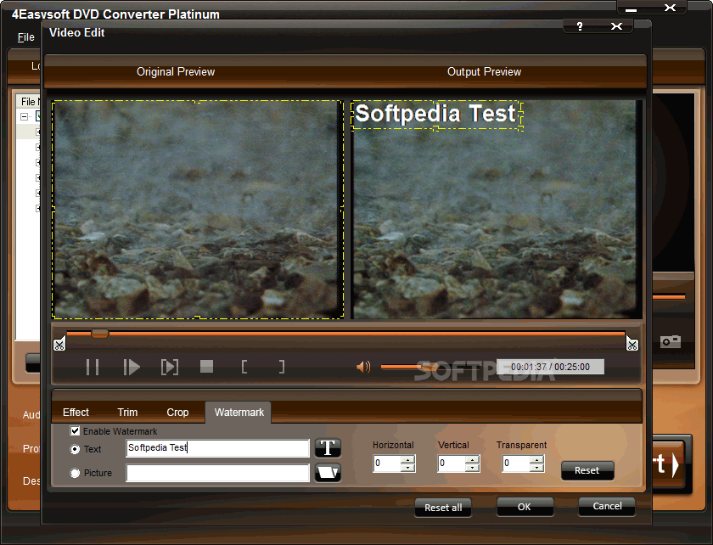Pause the video playback
The height and width of the screenshot is (545, 713).
click(93, 367)
